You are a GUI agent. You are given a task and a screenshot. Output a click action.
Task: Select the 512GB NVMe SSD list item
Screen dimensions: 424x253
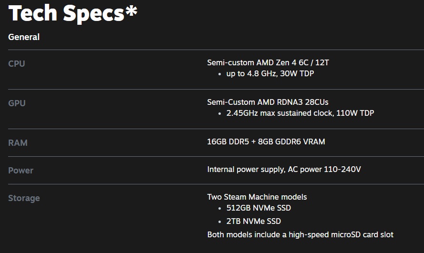[x=259, y=208]
